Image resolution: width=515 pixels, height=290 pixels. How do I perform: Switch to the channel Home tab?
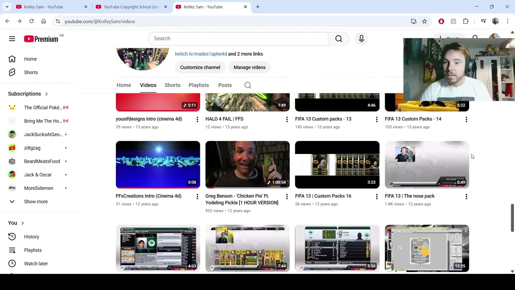124,85
